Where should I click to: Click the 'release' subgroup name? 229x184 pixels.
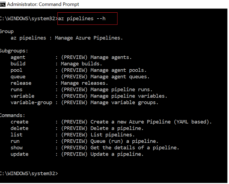tap(21, 83)
